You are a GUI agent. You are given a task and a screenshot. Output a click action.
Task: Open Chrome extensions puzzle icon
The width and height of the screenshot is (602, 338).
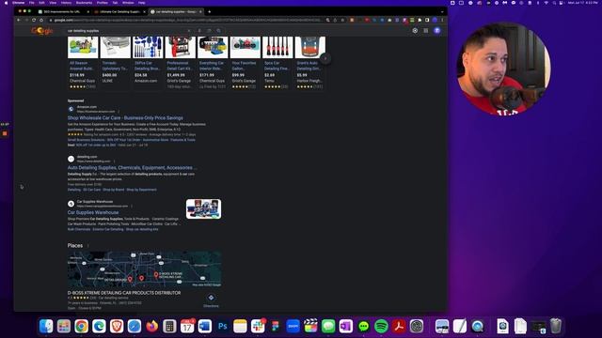click(420, 20)
